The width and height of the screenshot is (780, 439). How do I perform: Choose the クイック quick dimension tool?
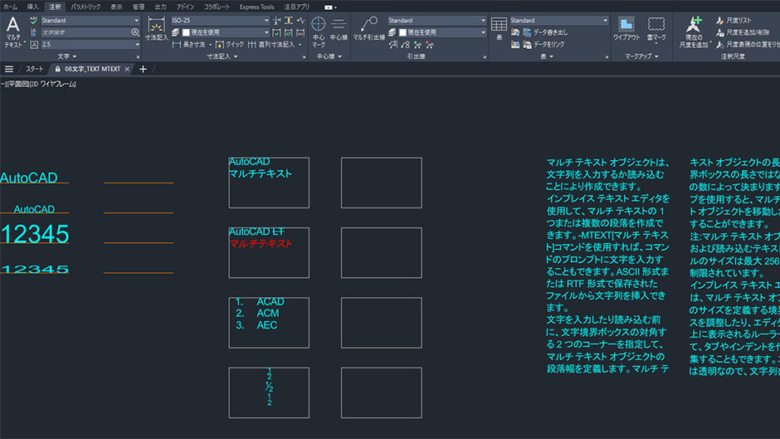(229, 45)
